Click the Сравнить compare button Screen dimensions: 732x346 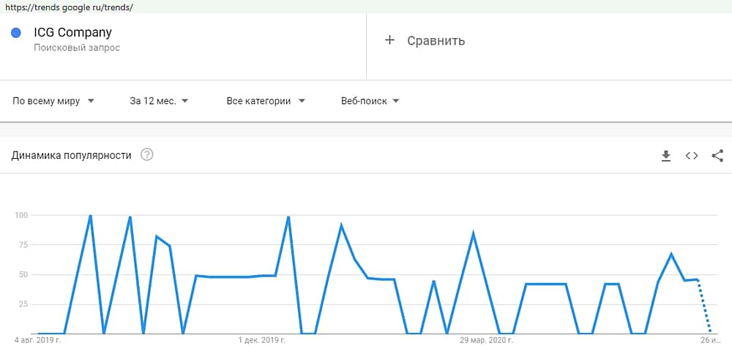[436, 40]
